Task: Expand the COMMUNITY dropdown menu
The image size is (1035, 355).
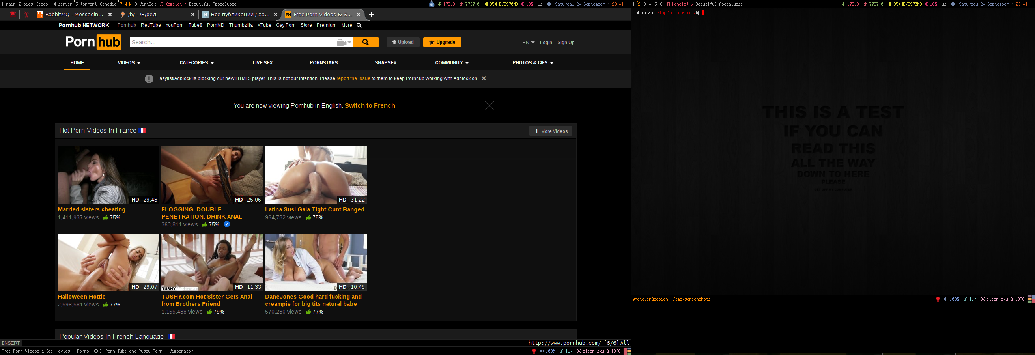Action: click(452, 63)
